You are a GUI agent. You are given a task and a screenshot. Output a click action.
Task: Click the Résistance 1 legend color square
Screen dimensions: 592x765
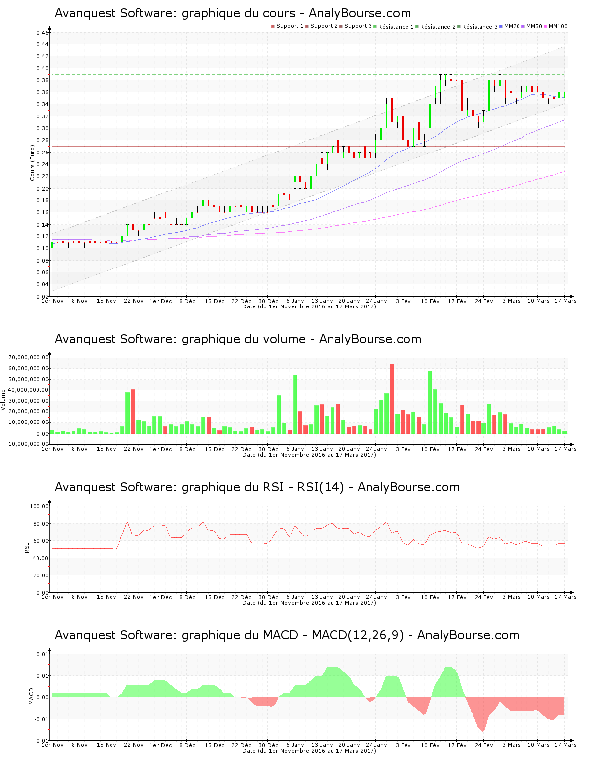point(375,26)
